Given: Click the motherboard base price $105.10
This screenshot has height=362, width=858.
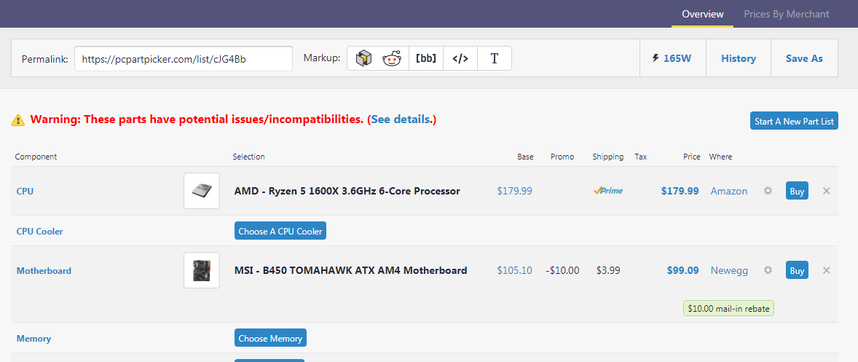Looking at the screenshot, I should (x=514, y=270).
